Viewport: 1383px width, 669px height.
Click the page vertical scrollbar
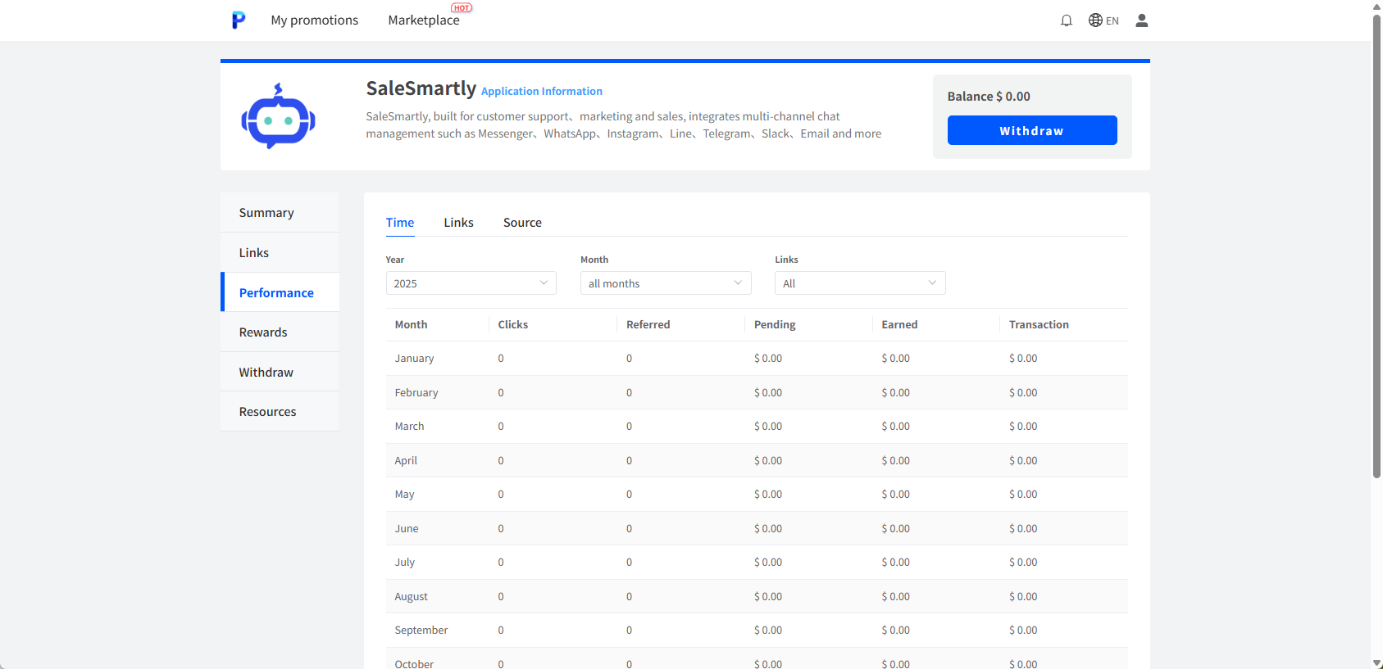click(x=1376, y=246)
